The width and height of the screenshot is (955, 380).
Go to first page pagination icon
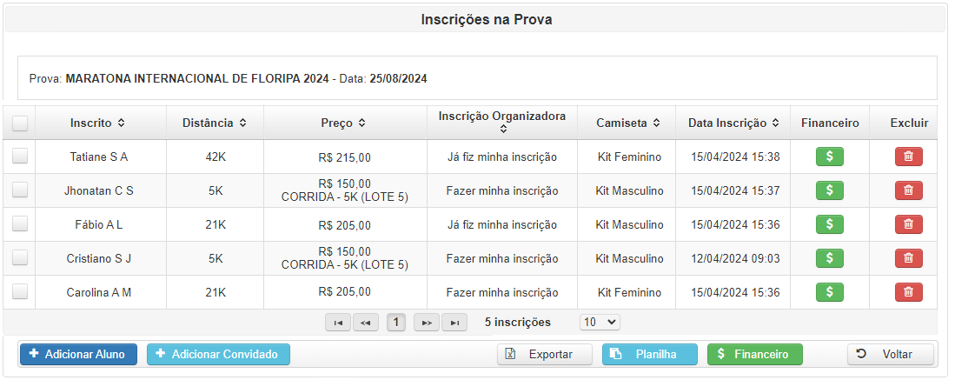[x=338, y=322]
